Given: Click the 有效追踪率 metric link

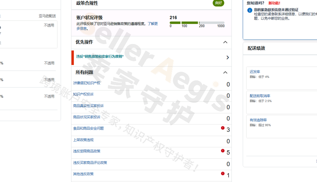Looking at the screenshot, I should (x=258, y=120).
